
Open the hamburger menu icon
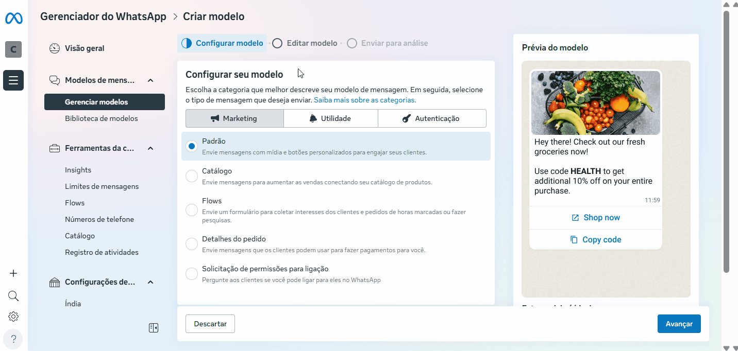[13, 80]
